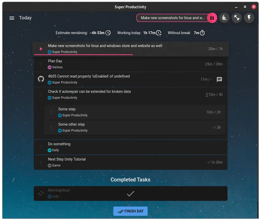Screen dimensions: 261x221
Task: Click the Completed Tasks heading
Action: tap(130, 180)
